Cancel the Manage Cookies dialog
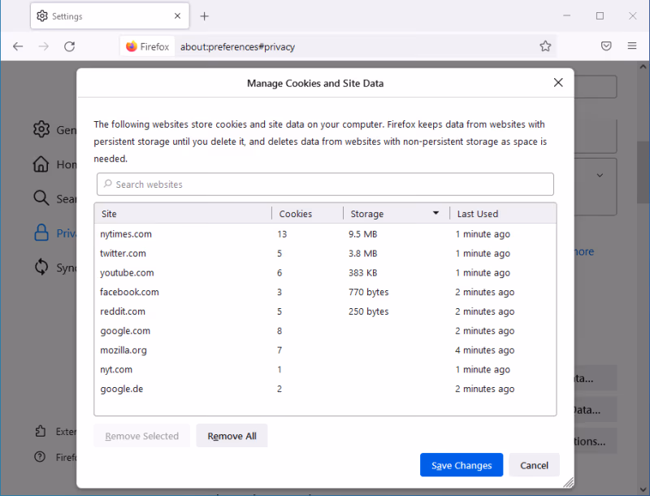The image size is (650, 496). (534, 464)
